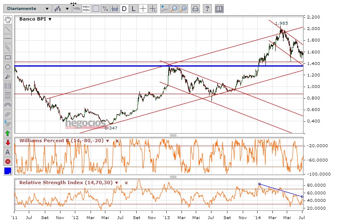This screenshot has height=224, width=337.
Task: Click the '12 year axis label
Action: tap(75, 217)
